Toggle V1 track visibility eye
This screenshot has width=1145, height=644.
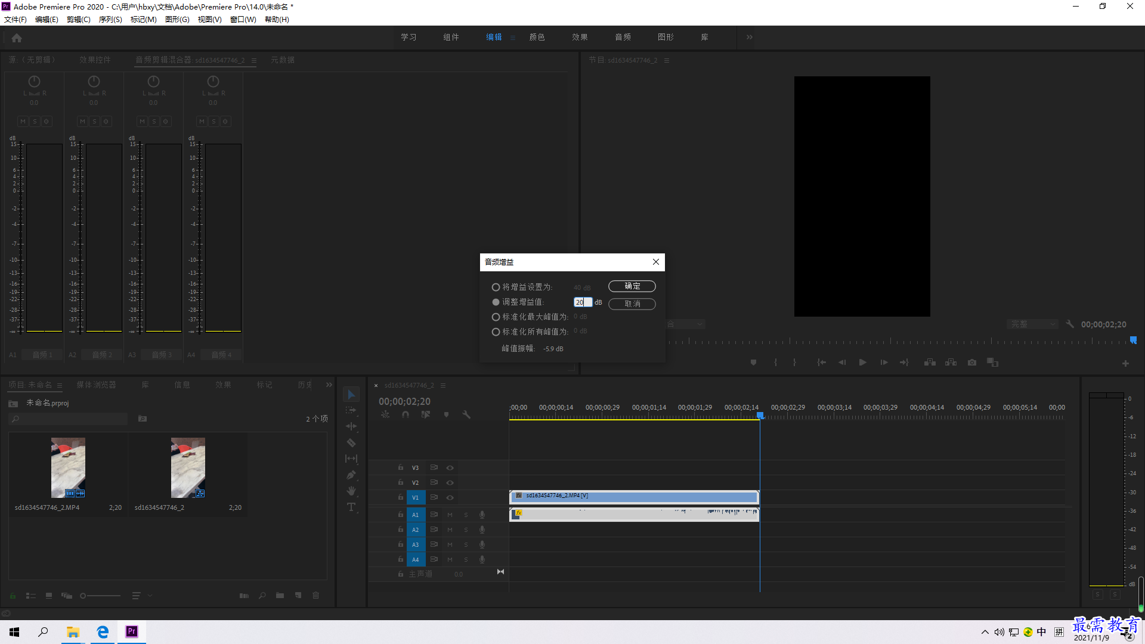(x=450, y=498)
